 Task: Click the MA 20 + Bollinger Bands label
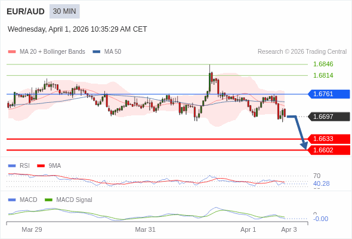tap(53, 52)
